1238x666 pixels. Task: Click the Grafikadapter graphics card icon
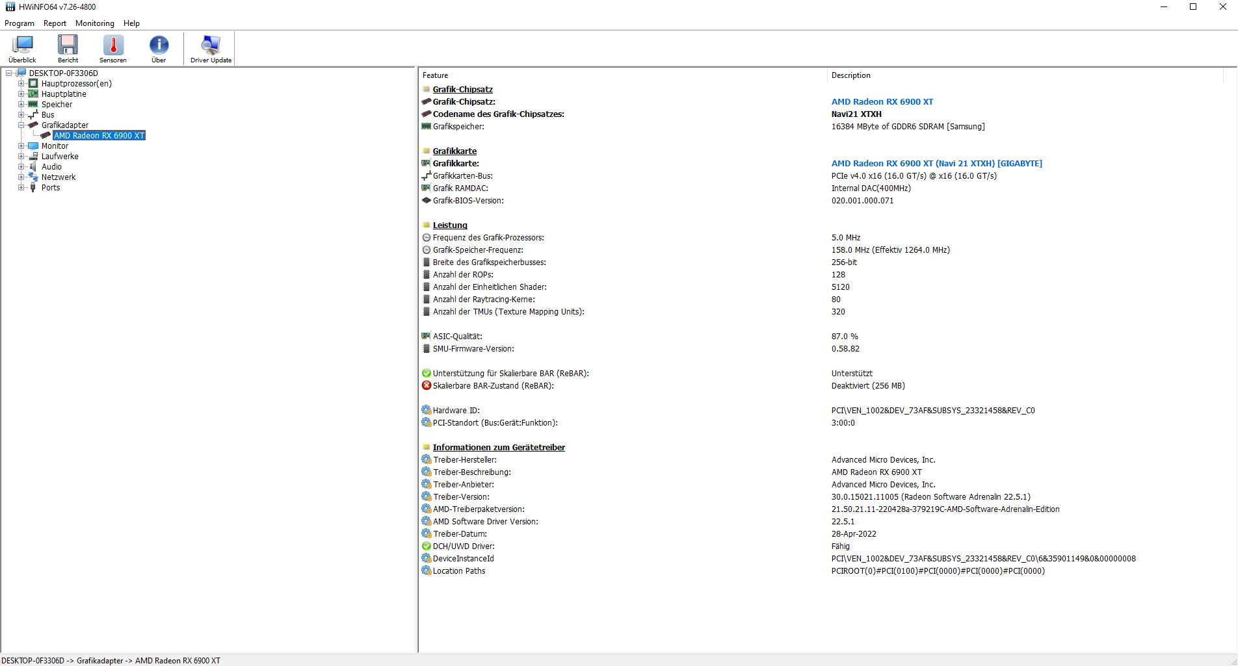(x=33, y=125)
